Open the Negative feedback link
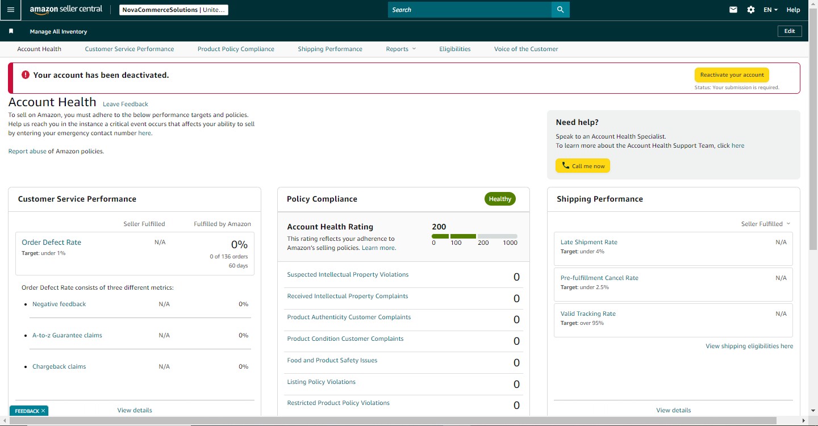818x426 pixels. pyautogui.click(x=59, y=304)
